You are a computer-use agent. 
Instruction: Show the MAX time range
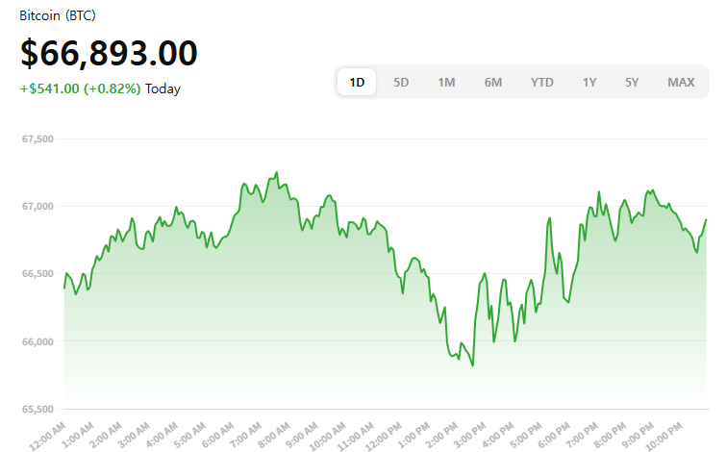(681, 83)
